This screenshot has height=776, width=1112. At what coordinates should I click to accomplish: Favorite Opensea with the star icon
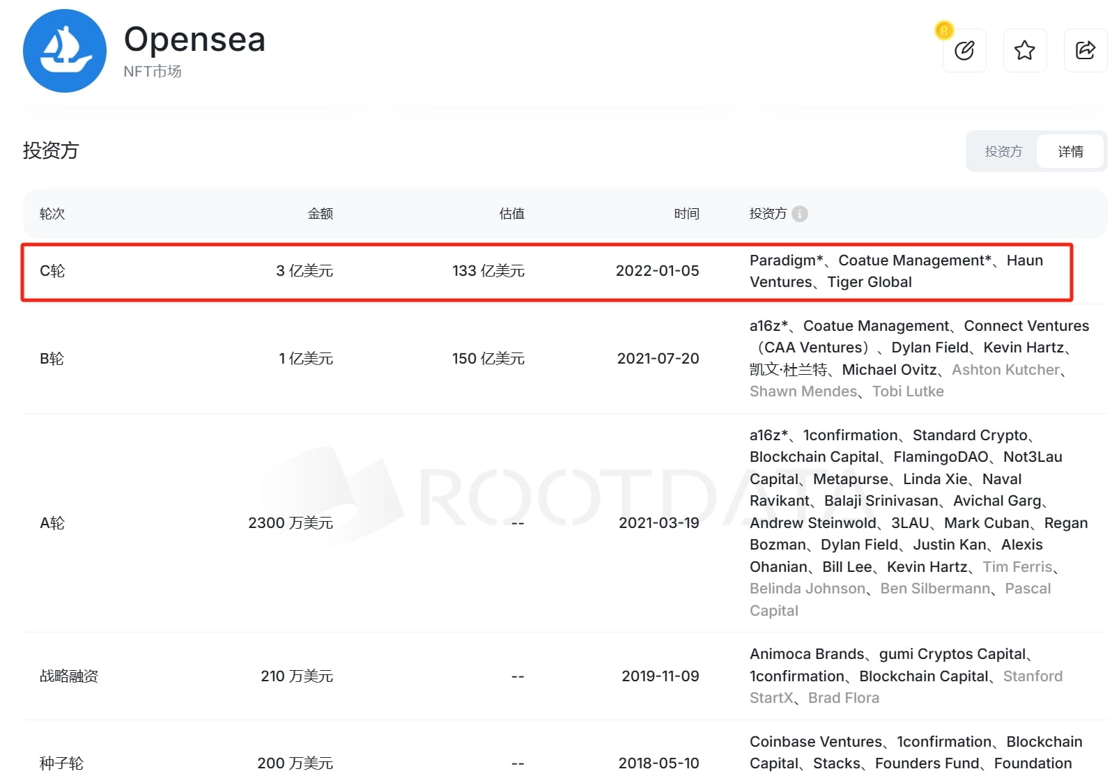(x=1025, y=50)
